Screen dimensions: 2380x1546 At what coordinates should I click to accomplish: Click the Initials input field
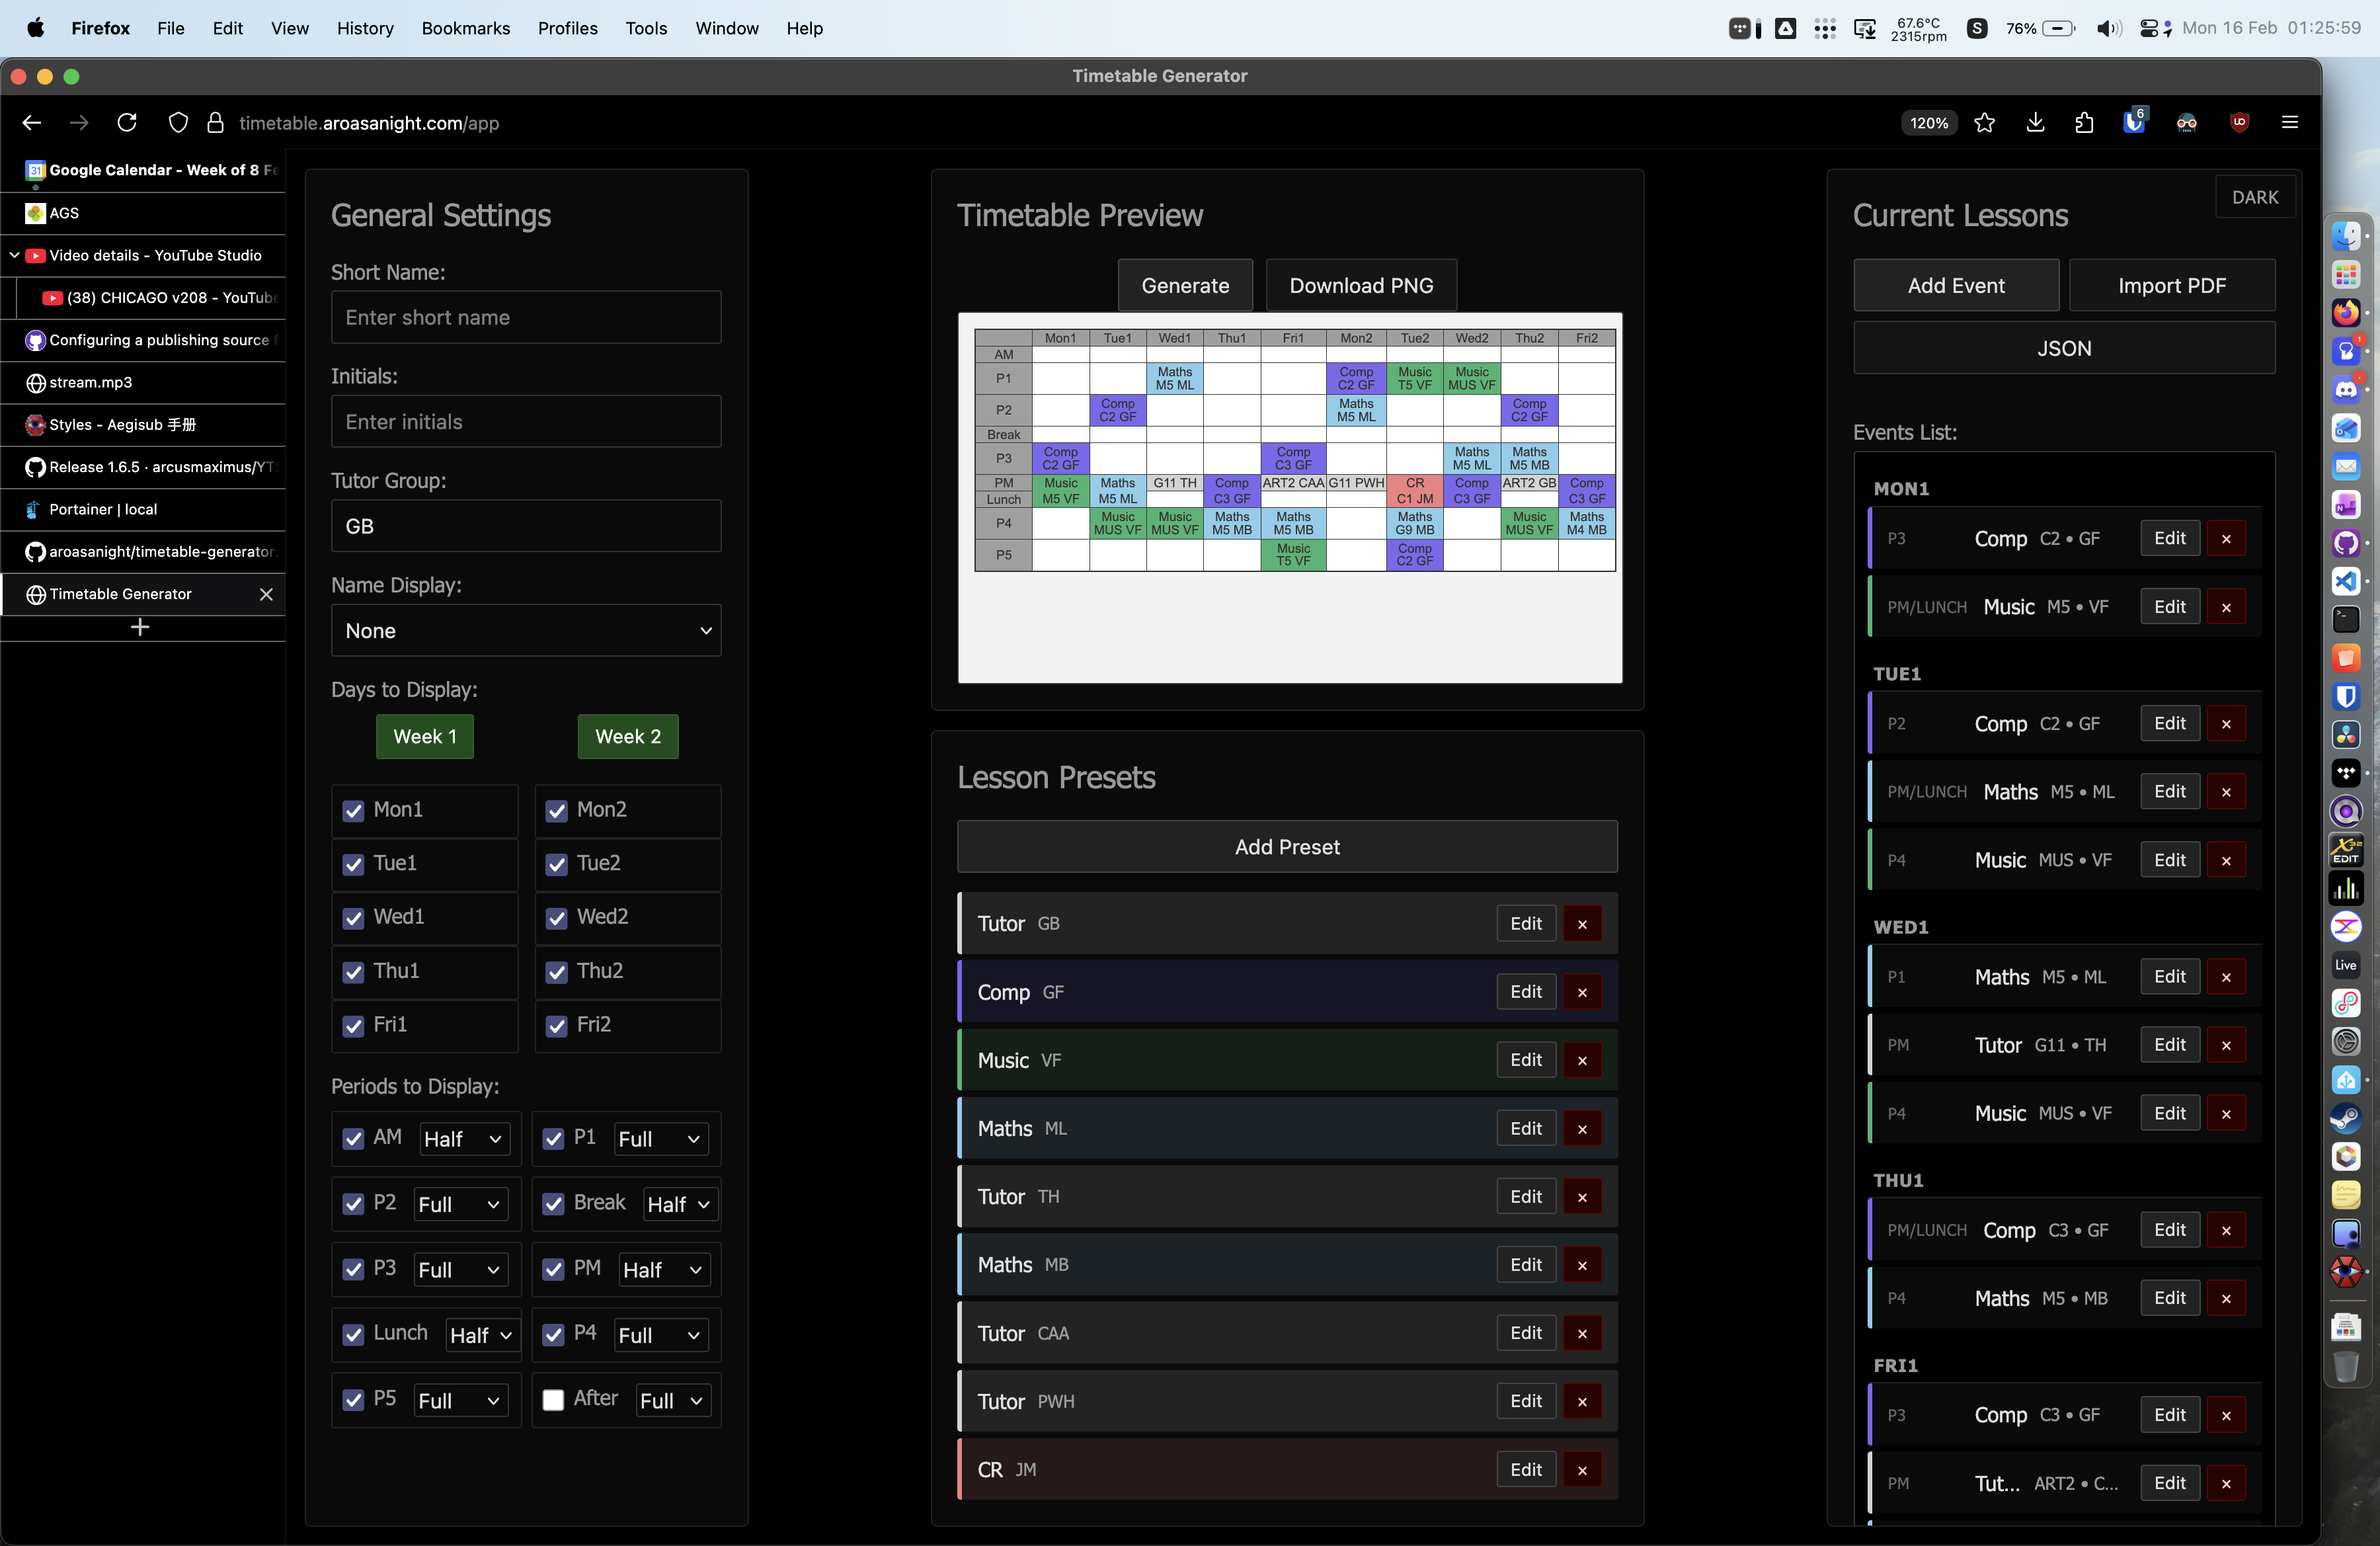(x=526, y=422)
